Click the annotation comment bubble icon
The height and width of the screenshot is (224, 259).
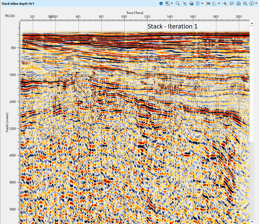[232, 3]
